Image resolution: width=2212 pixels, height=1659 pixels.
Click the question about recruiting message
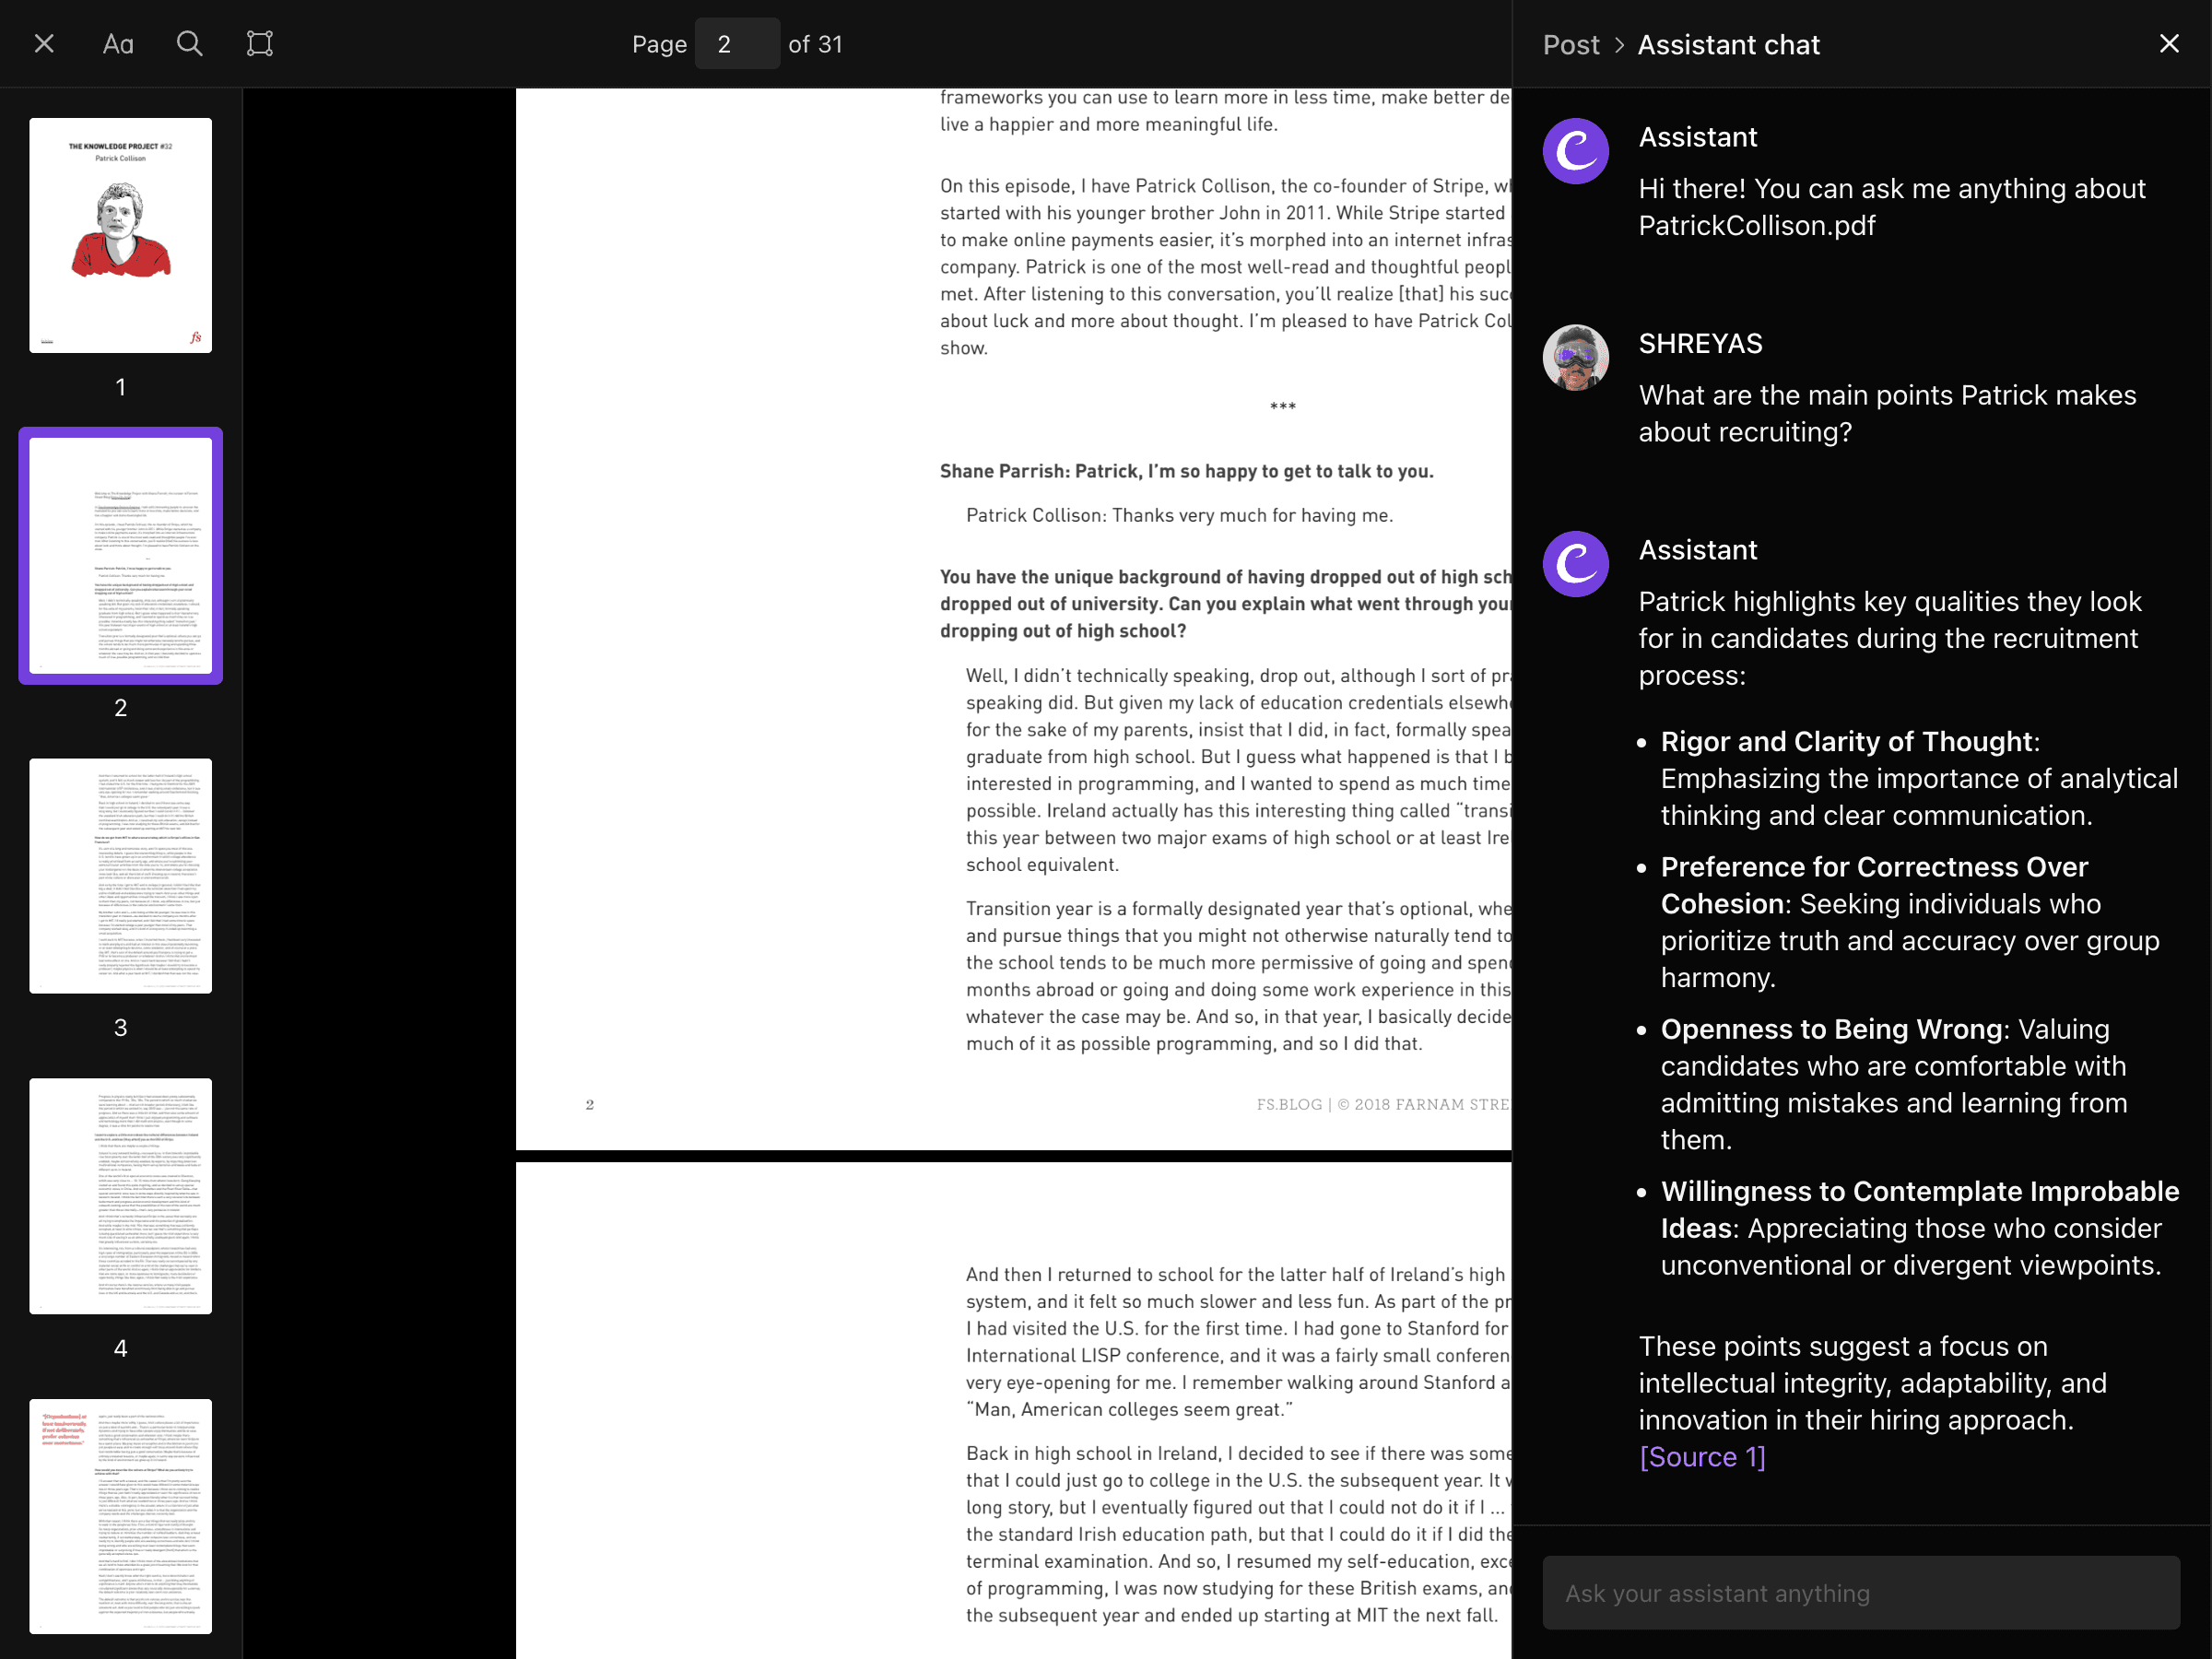click(1887, 413)
